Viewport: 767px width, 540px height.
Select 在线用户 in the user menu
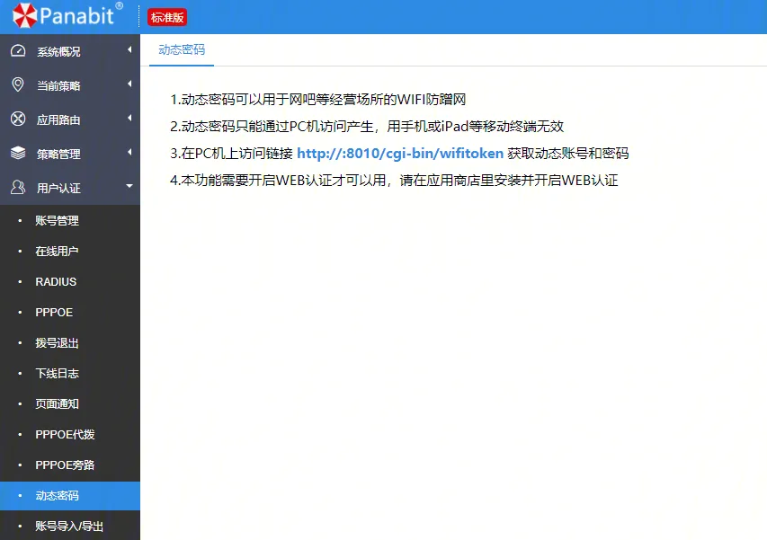coord(57,251)
